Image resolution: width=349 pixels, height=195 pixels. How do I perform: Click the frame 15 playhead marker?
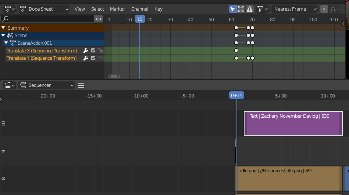click(140, 19)
